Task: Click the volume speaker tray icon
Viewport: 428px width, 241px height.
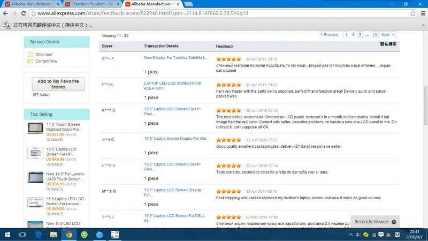Action: click(358, 235)
